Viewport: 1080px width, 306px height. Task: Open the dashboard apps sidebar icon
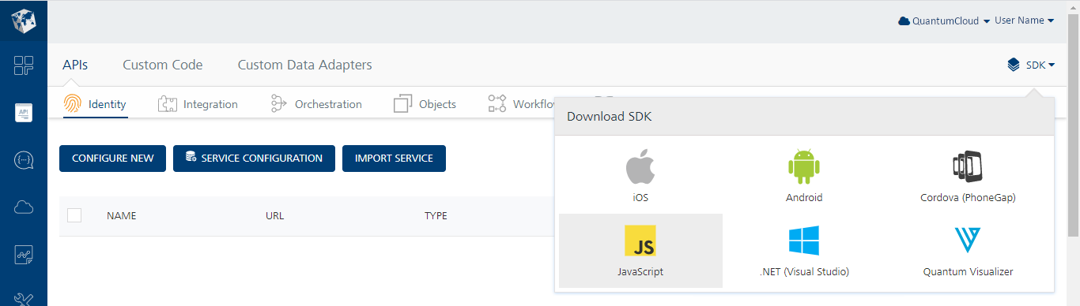24,65
